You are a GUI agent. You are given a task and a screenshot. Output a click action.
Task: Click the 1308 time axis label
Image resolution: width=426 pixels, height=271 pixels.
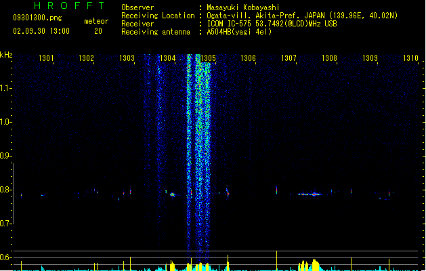pos(329,58)
